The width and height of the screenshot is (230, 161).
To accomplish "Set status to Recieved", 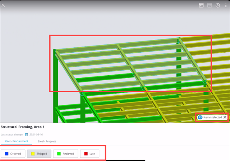I will click(x=65, y=154).
